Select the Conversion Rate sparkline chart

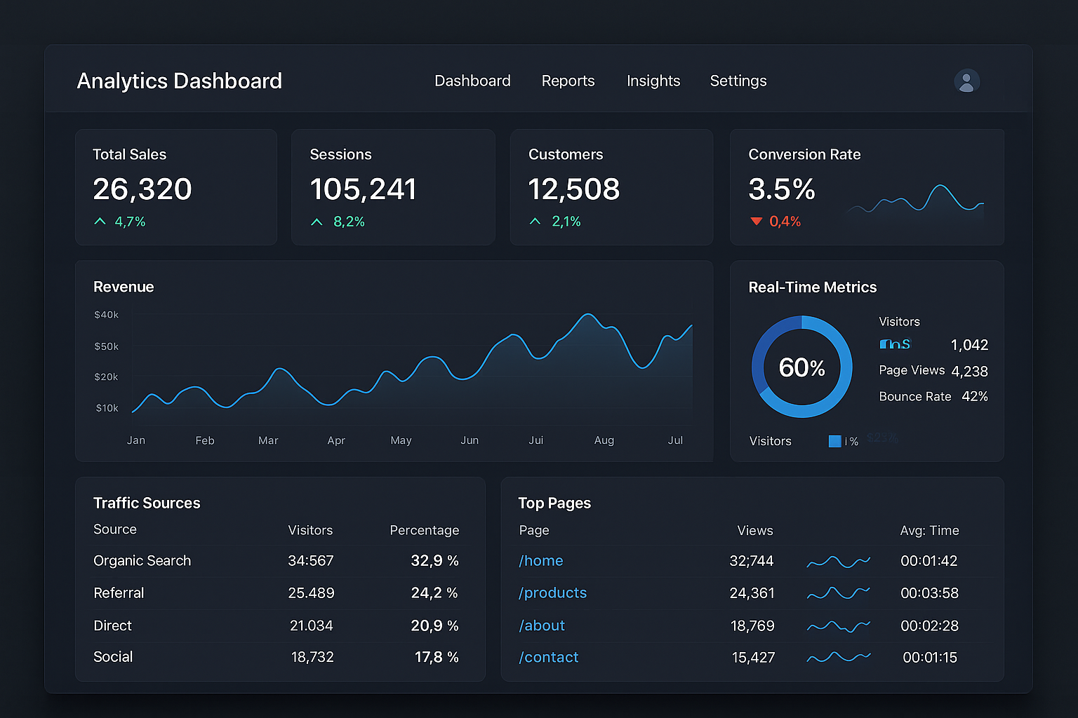(x=916, y=202)
